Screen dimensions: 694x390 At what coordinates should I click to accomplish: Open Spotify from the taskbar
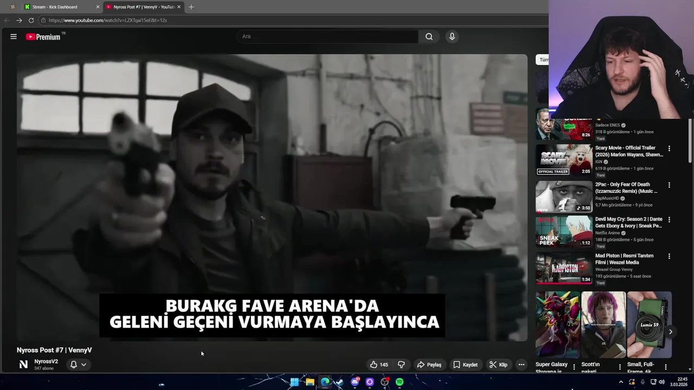coord(400,382)
